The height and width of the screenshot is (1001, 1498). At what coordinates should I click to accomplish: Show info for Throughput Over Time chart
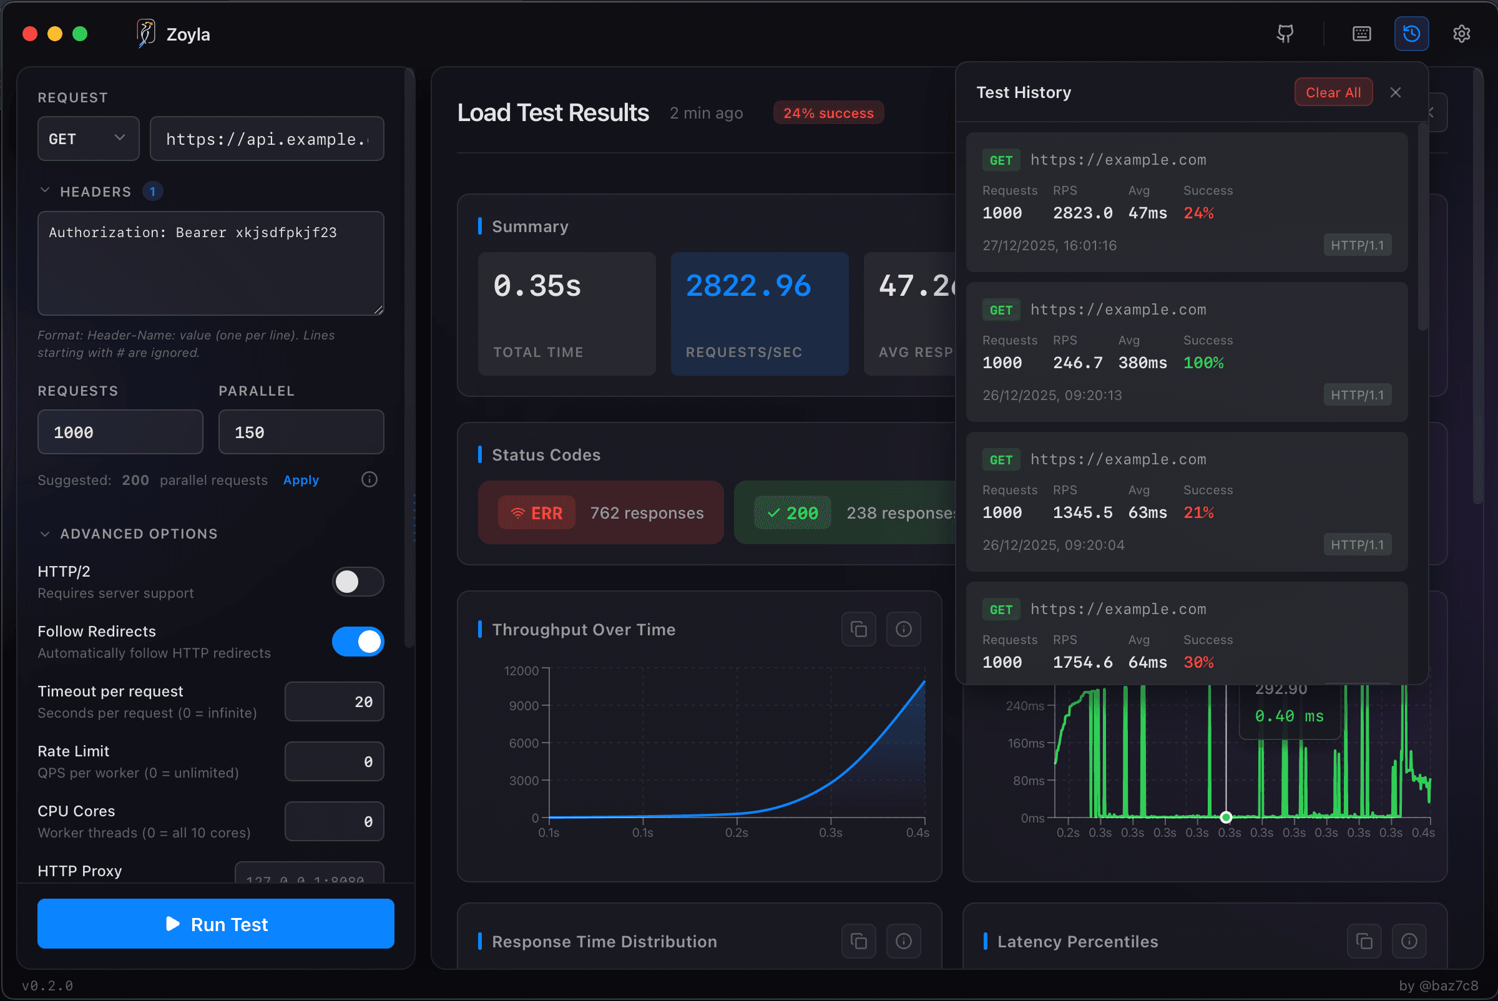click(x=904, y=629)
